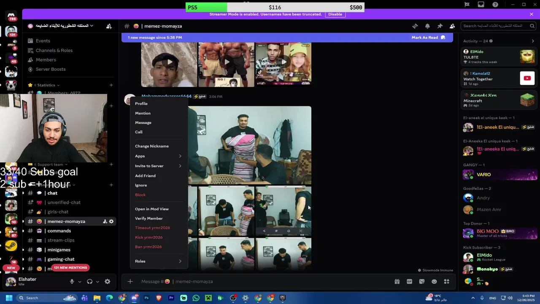Create invite for memez-momayza channel
The image size is (540, 304).
coord(105,221)
